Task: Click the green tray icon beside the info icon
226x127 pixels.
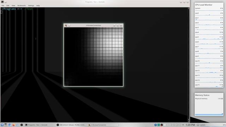Action: (x=159, y=125)
